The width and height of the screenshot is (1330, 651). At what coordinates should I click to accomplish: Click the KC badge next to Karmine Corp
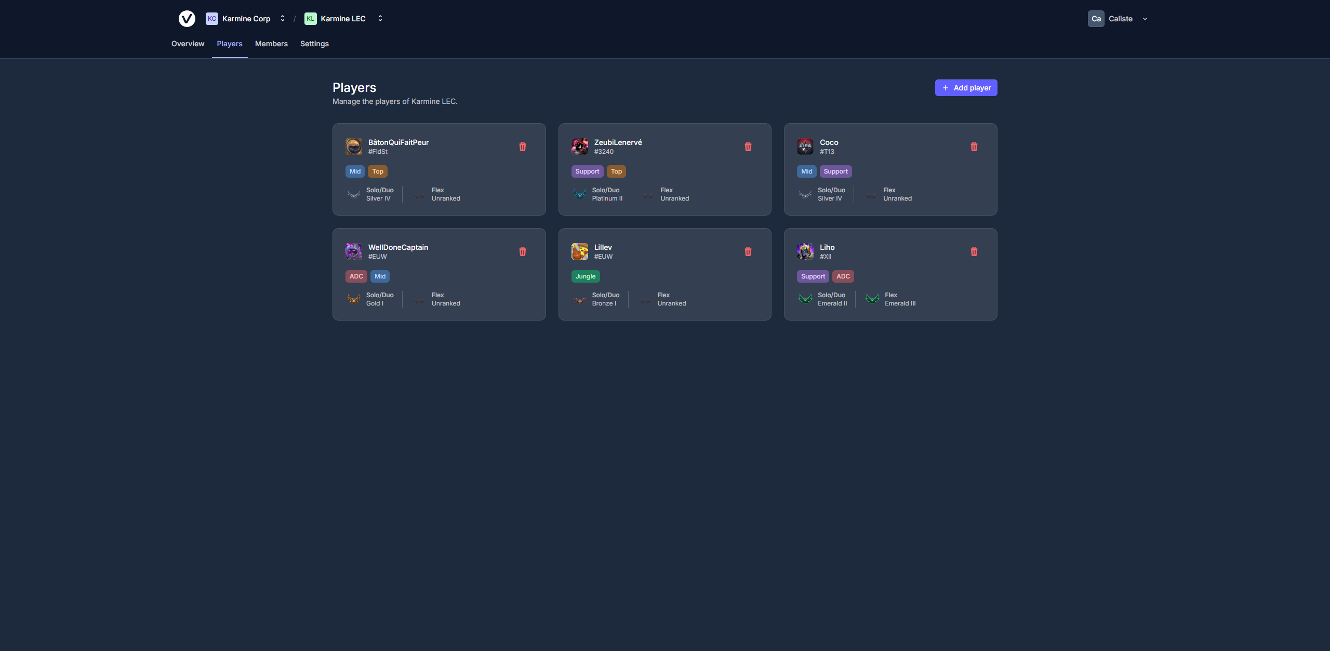point(211,18)
